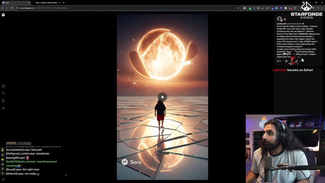Image resolution: width=325 pixels, height=183 pixels.
Task: Click the QR code extension icon
Action: pyautogui.click(x=286, y=8)
